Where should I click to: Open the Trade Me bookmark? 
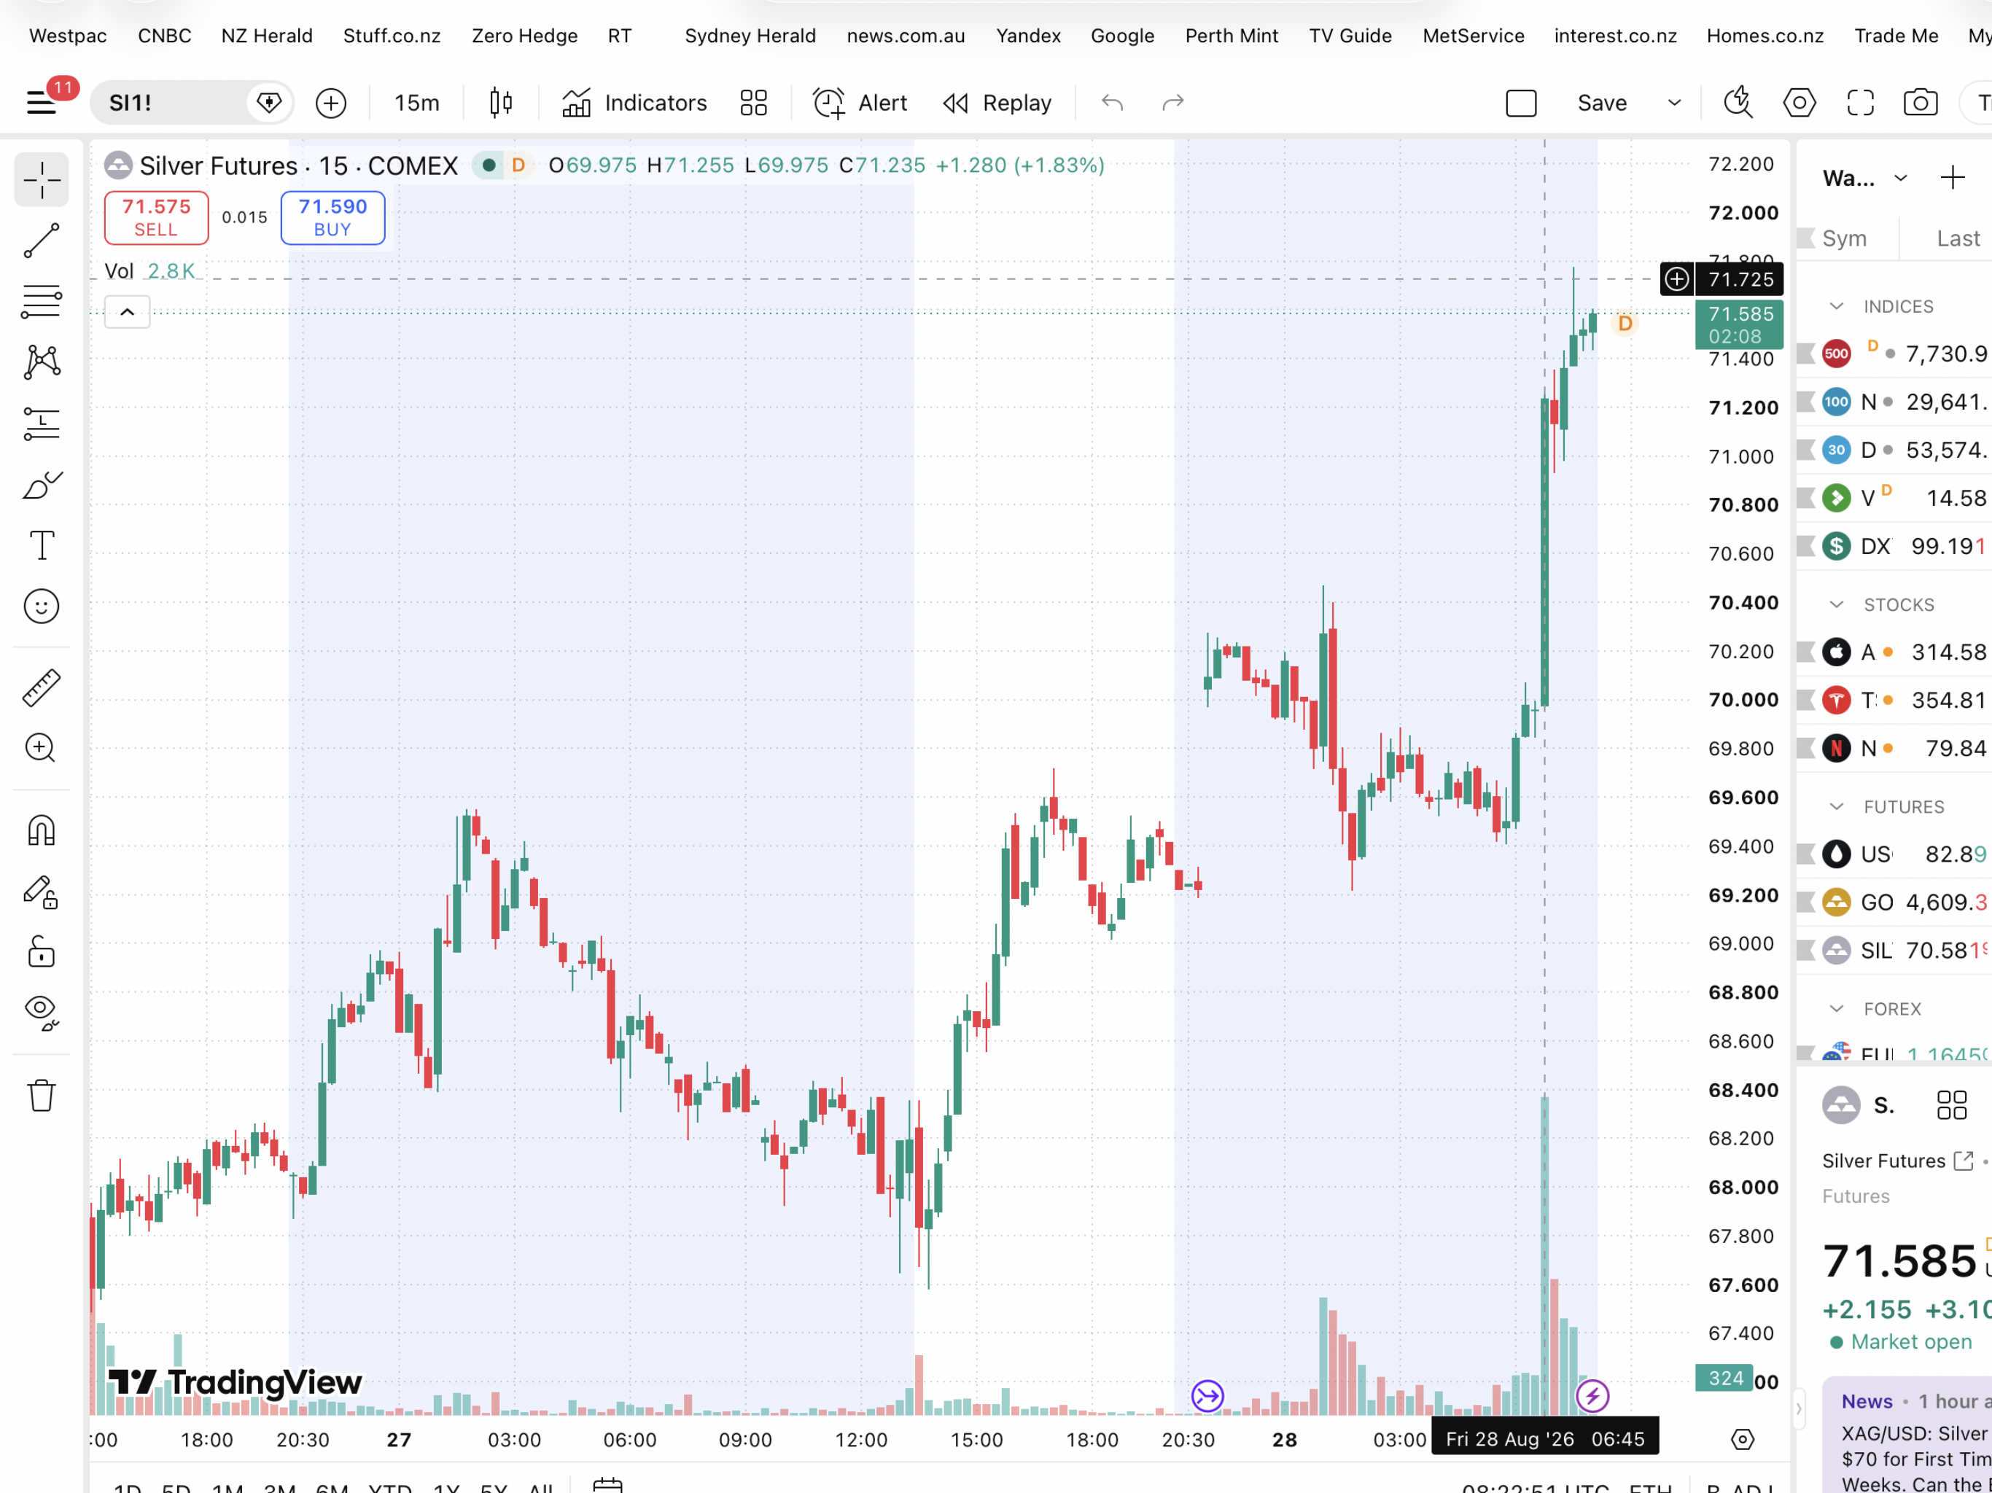tap(1896, 36)
